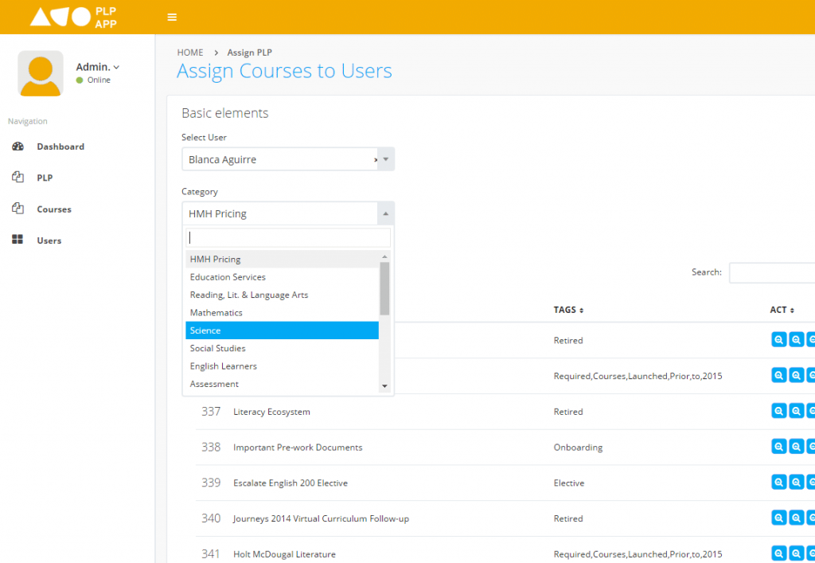Click first action icon in row 338
The image size is (815, 563).
pos(778,447)
